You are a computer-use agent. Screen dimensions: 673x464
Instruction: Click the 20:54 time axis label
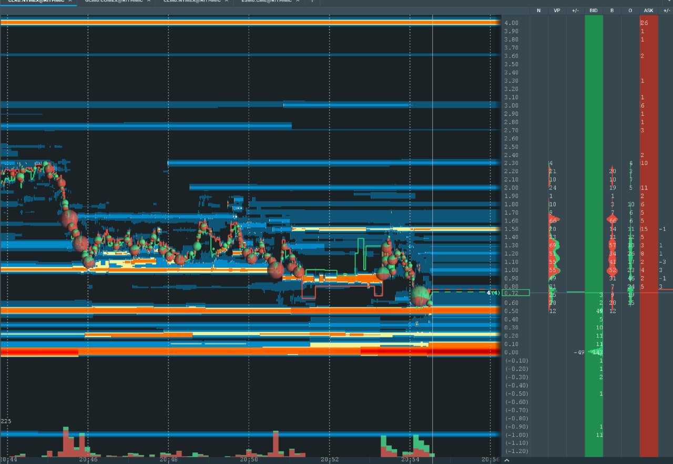[x=410, y=459]
